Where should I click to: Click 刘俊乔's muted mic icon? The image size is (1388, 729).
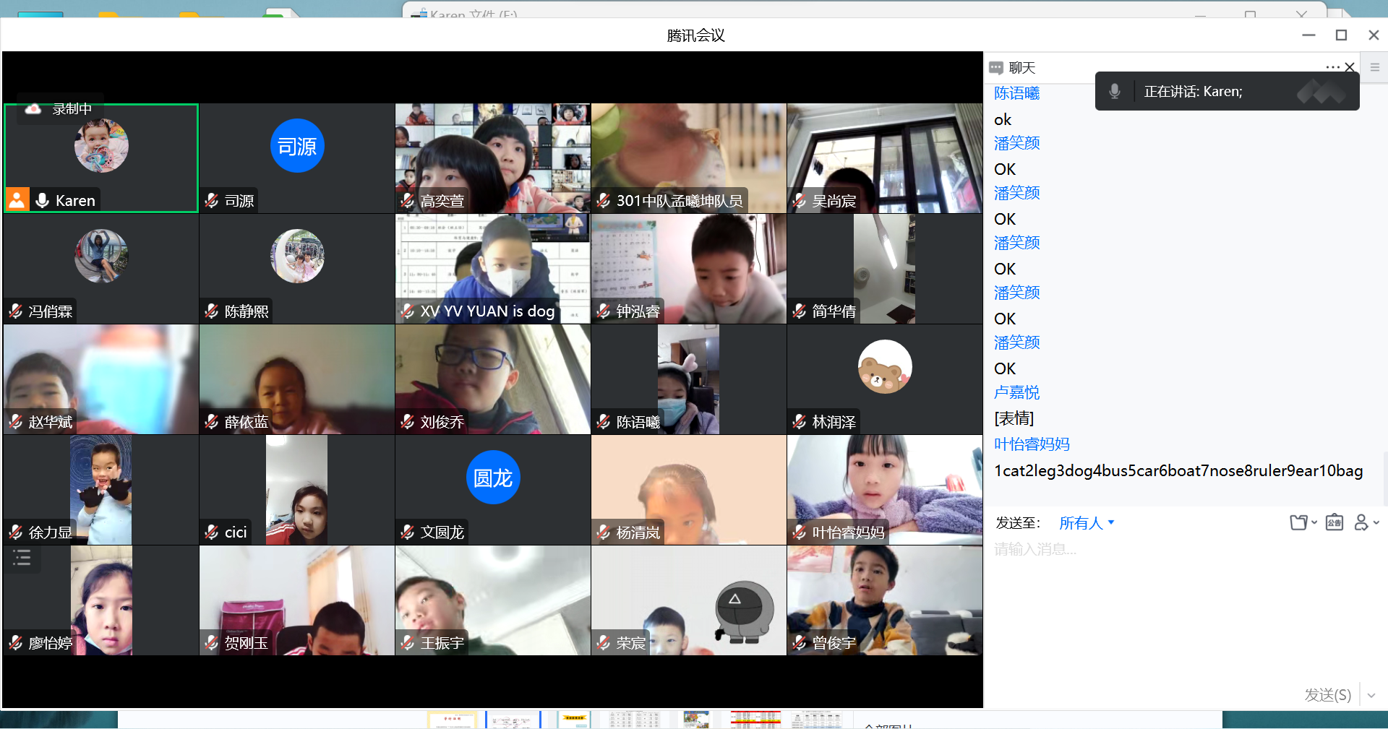(x=408, y=421)
